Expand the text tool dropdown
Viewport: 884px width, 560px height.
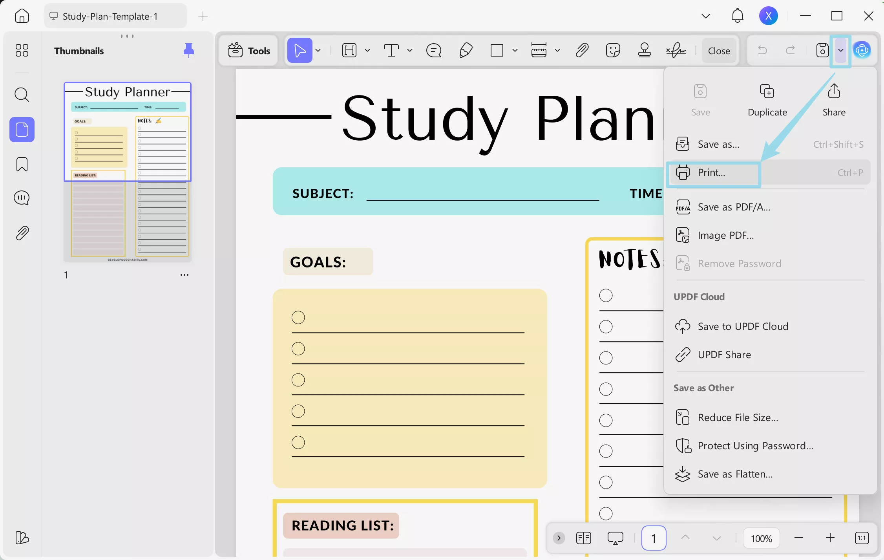[x=410, y=50]
